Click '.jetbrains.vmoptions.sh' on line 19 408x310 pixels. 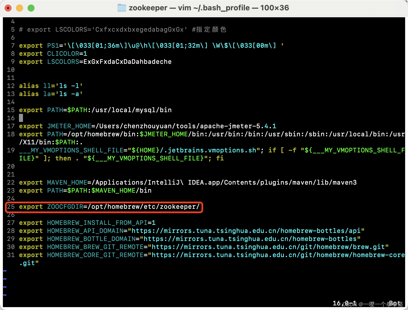pyautogui.click(x=210, y=150)
